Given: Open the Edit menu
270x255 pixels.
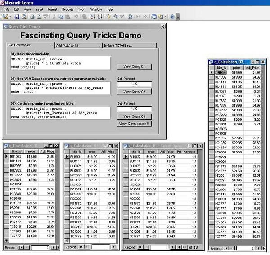Looking at the screenshot, I should (x=17, y=9).
